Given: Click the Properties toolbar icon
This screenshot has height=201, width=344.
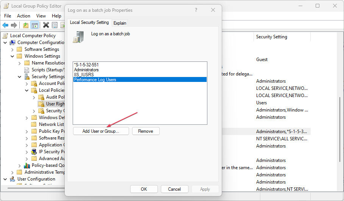Looking at the screenshot, I should pos(54,25).
